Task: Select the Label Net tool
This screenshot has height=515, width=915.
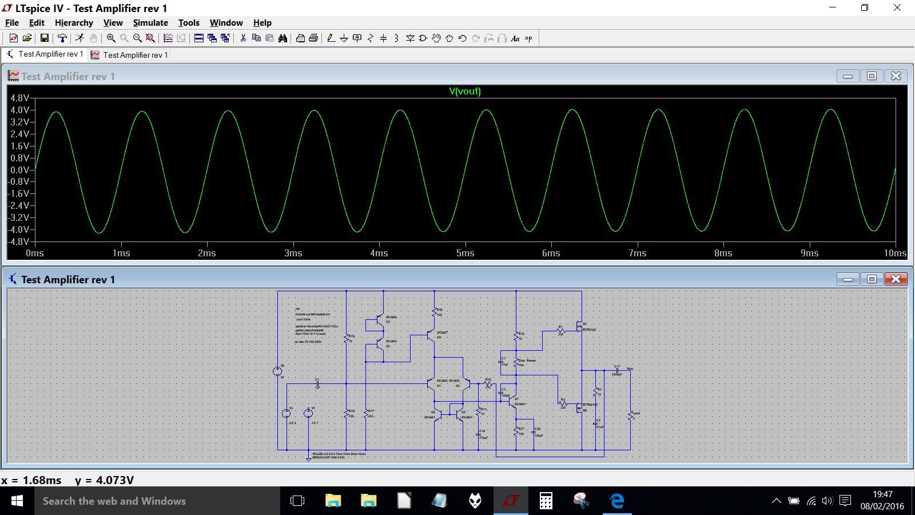Action: [x=357, y=38]
